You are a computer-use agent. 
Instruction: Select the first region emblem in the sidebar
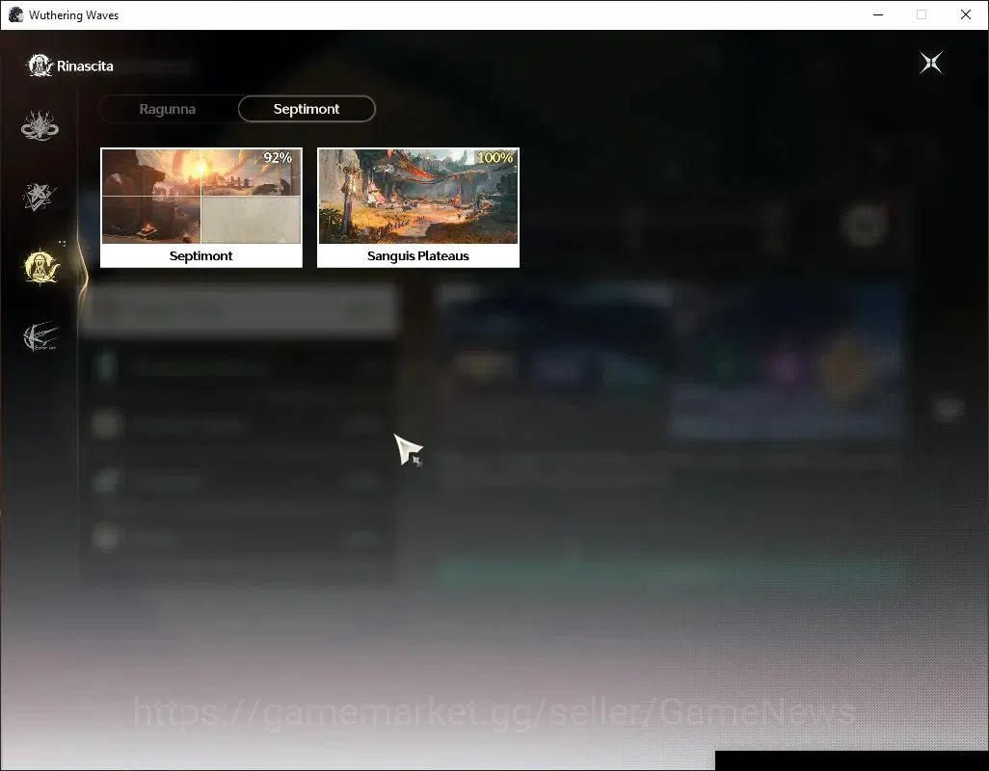40,125
